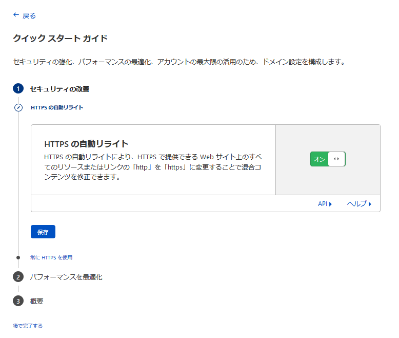This screenshot has height=338, width=399.
Task: Expand the ヘルプ section link
Action: 356,204
